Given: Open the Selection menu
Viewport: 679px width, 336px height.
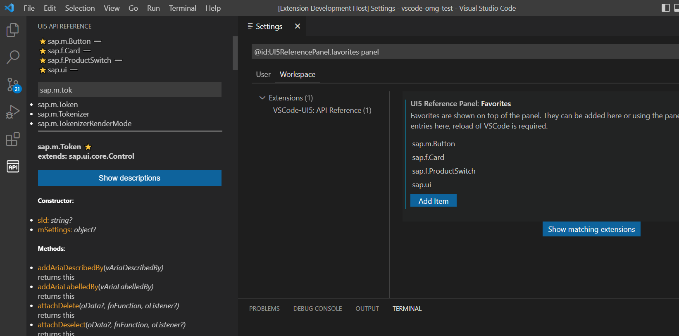Looking at the screenshot, I should tap(80, 8).
